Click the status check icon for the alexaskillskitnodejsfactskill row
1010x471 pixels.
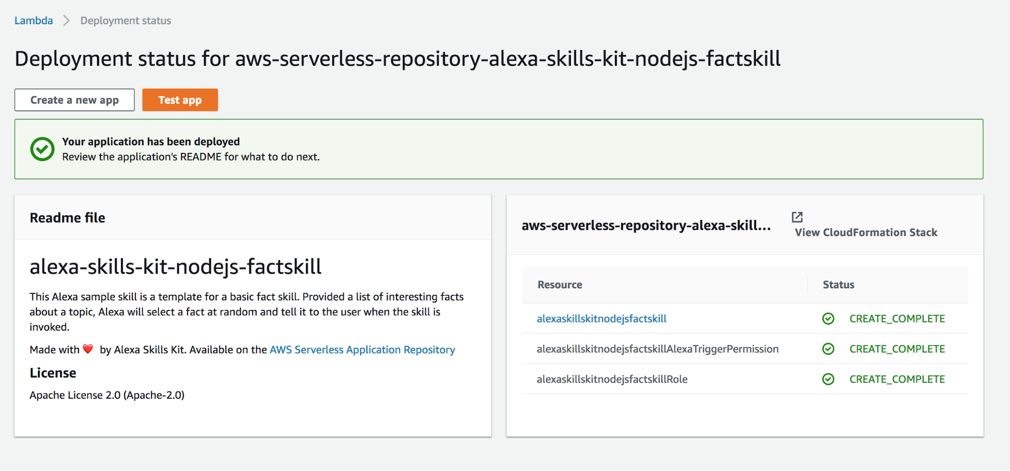[x=828, y=319]
